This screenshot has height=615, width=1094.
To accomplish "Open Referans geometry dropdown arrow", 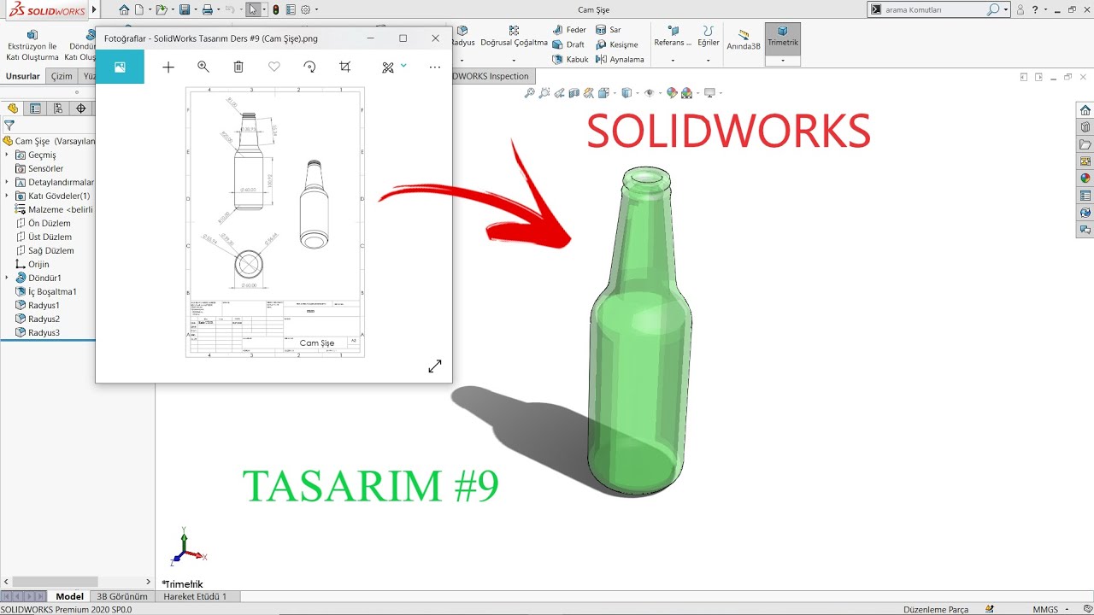I will pyautogui.click(x=673, y=61).
